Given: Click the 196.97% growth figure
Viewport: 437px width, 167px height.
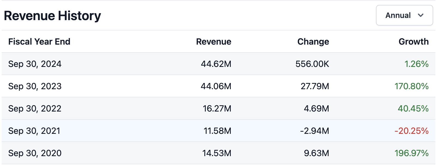Looking at the screenshot, I should pos(411,153).
